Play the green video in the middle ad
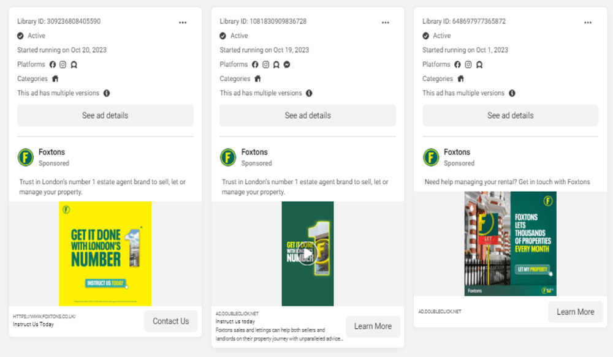 click(308, 254)
